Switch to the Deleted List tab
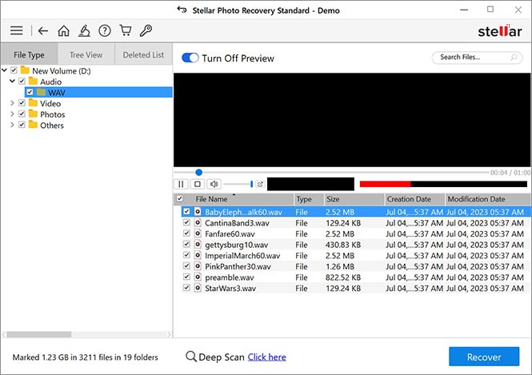Viewport: 532px width, 375px height. pos(143,54)
